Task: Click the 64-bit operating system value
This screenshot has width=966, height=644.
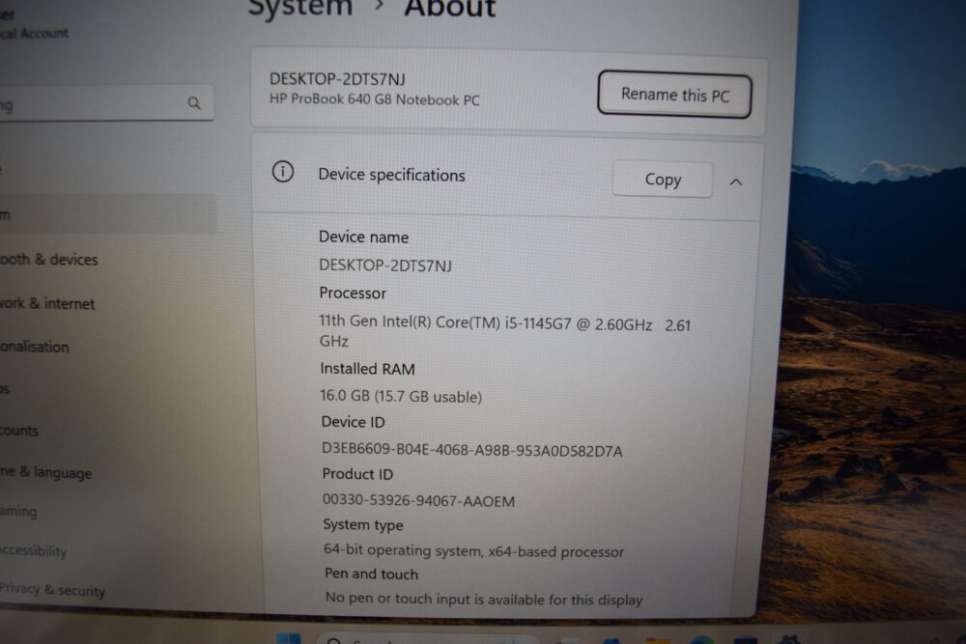Action: tap(473, 550)
